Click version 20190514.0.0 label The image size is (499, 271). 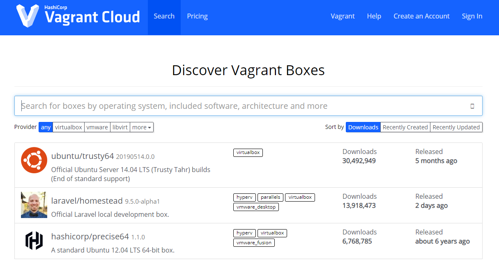click(x=135, y=157)
